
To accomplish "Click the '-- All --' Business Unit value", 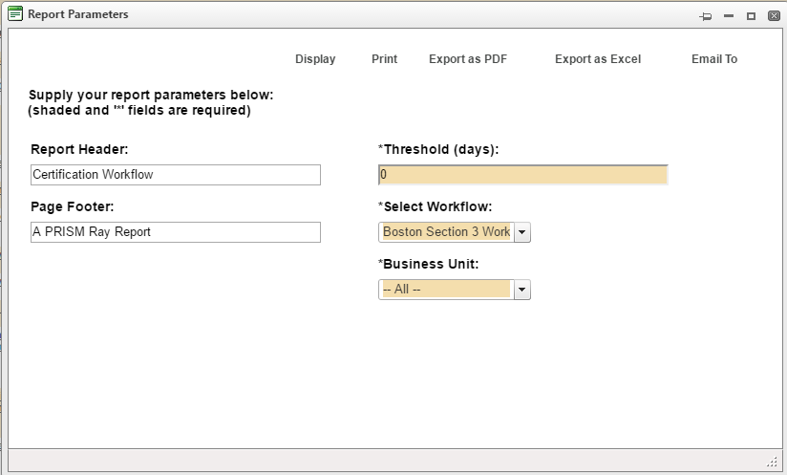I will pyautogui.click(x=446, y=290).
